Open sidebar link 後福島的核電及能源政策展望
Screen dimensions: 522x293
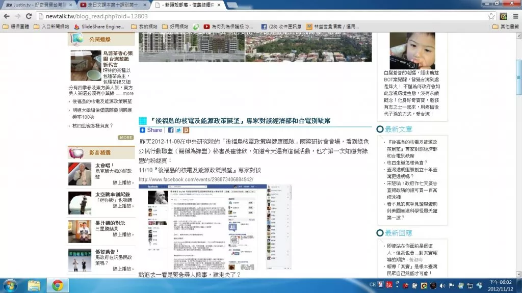click(102, 101)
